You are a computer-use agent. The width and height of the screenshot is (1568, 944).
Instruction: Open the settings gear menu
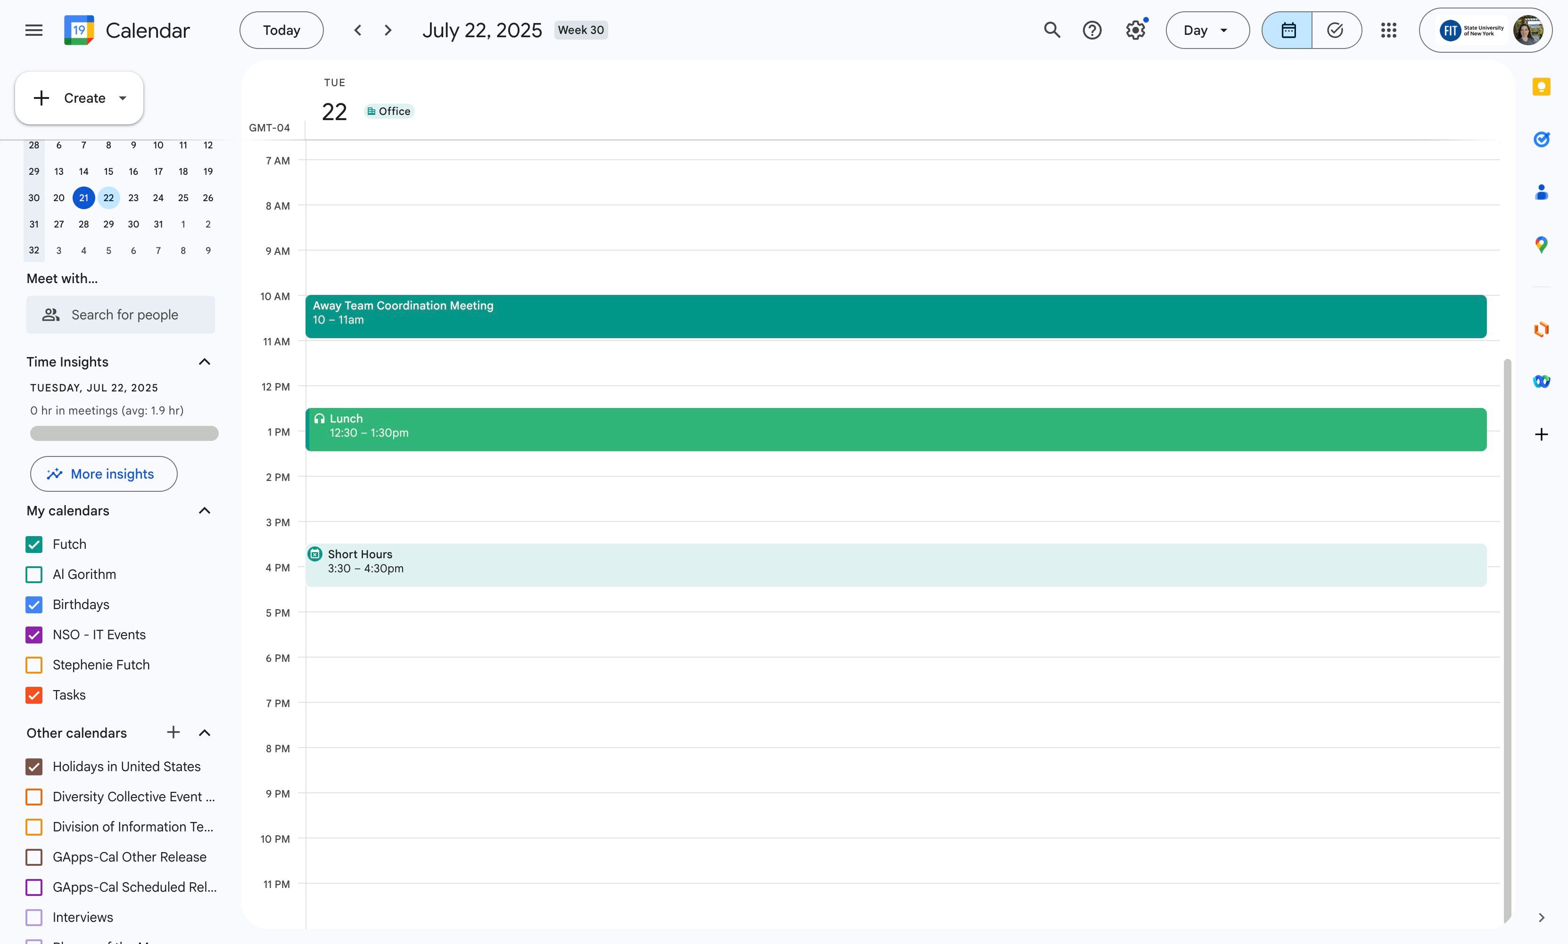[1135, 30]
